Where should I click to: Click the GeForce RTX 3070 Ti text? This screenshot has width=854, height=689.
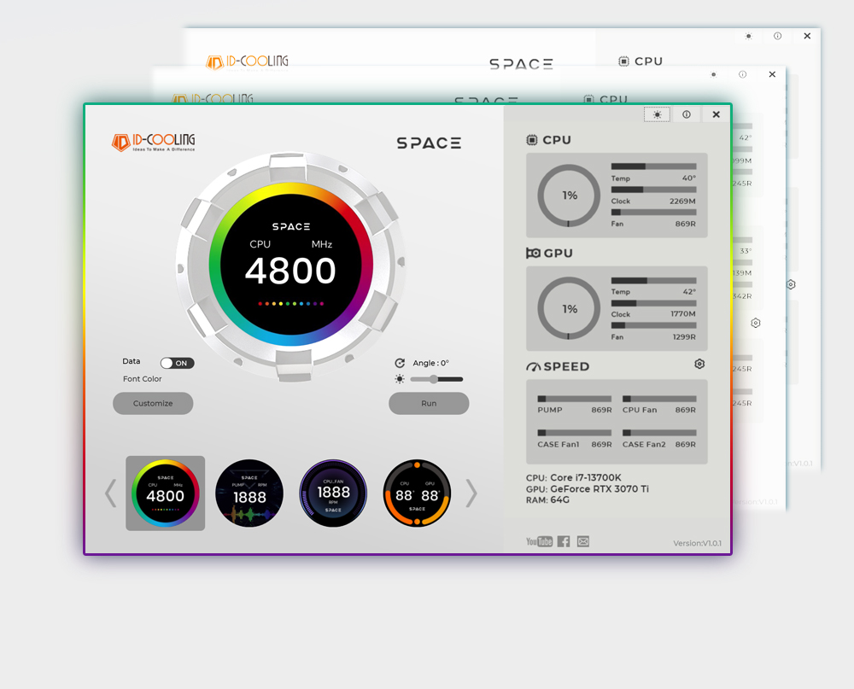click(x=600, y=489)
